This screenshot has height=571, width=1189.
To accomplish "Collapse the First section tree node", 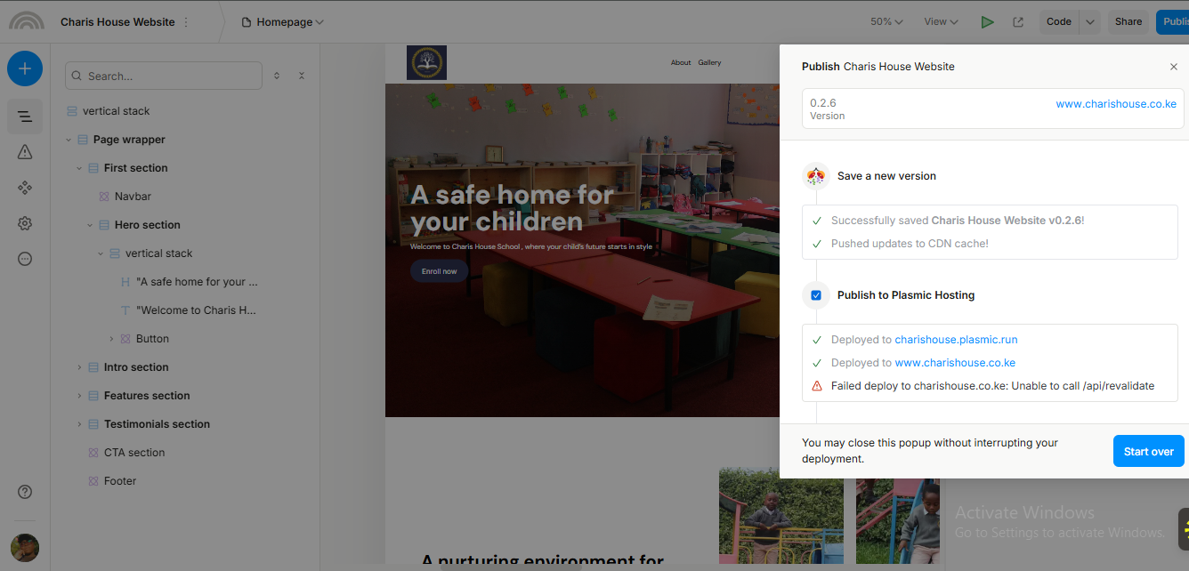I will [x=79, y=168].
